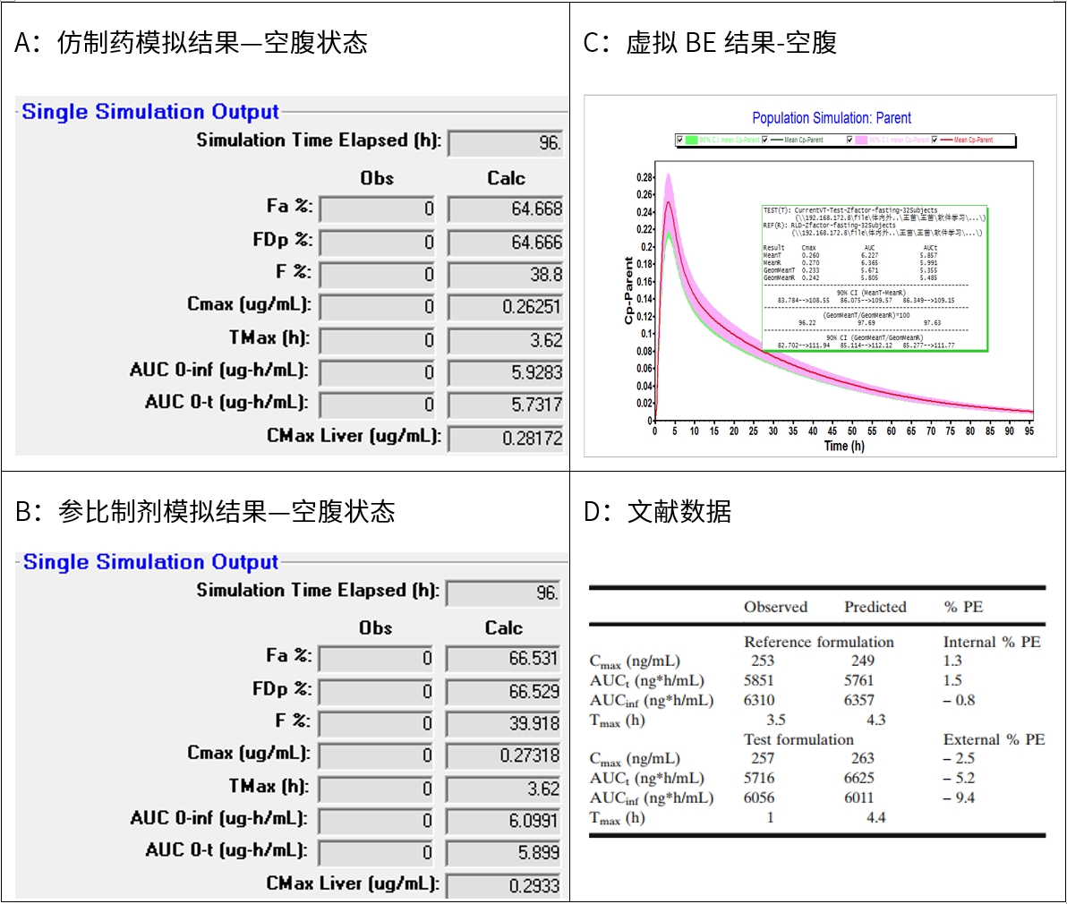Click the green legend color swatch
Image resolution: width=1067 pixels, height=904 pixels.
[x=693, y=141]
